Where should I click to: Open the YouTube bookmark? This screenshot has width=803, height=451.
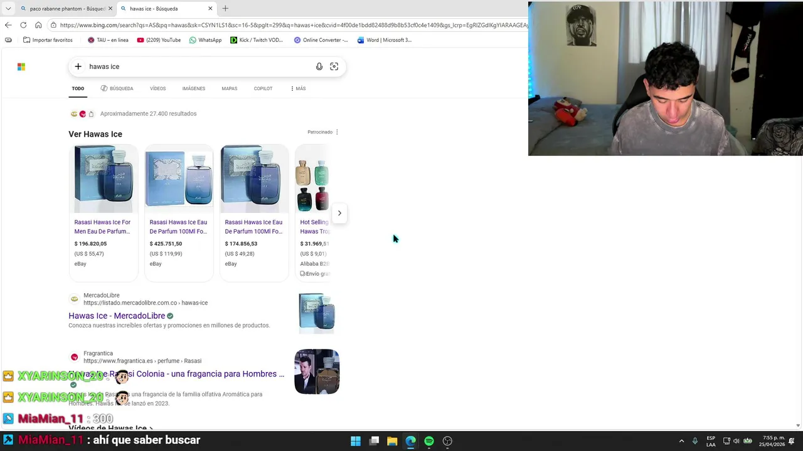pyautogui.click(x=159, y=40)
